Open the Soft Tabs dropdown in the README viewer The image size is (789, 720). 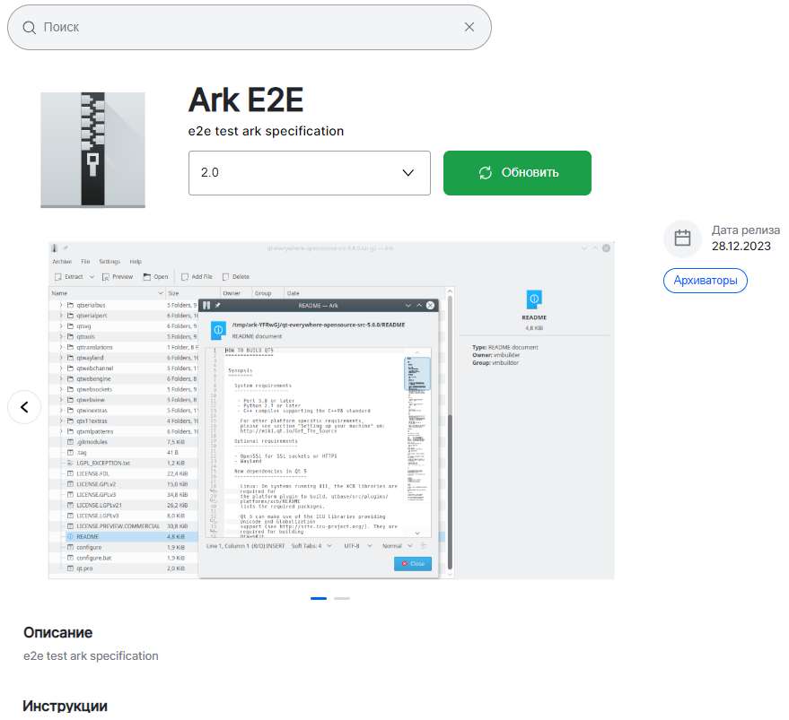[x=311, y=545]
